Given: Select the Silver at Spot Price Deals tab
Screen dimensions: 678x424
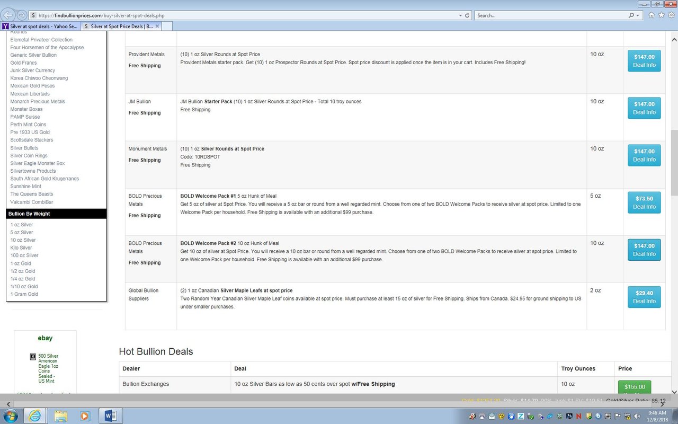Looking at the screenshot, I should coord(121,26).
